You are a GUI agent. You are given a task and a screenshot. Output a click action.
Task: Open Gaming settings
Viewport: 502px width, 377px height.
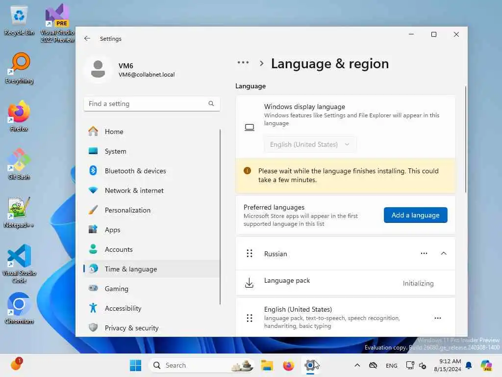pos(151,289)
